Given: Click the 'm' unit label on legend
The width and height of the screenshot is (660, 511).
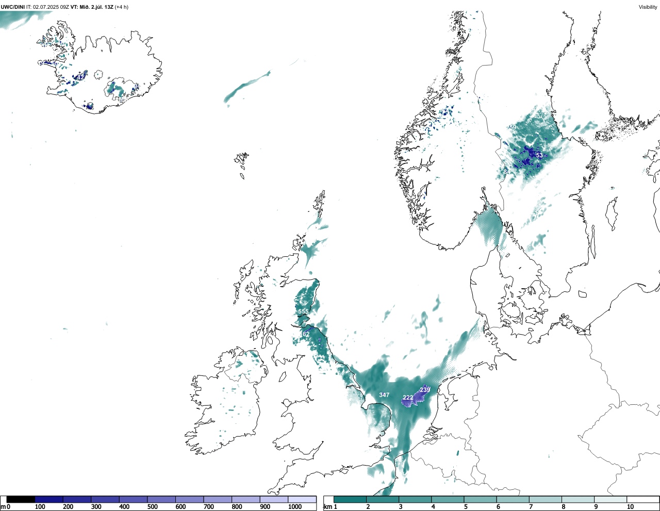Looking at the screenshot, I should [x=3, y=507].
